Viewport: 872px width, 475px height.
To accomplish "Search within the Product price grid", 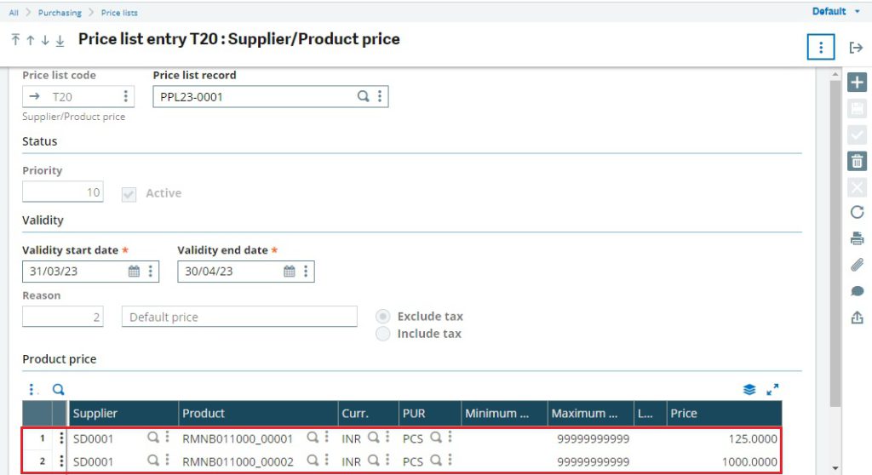I will [59, 389].
